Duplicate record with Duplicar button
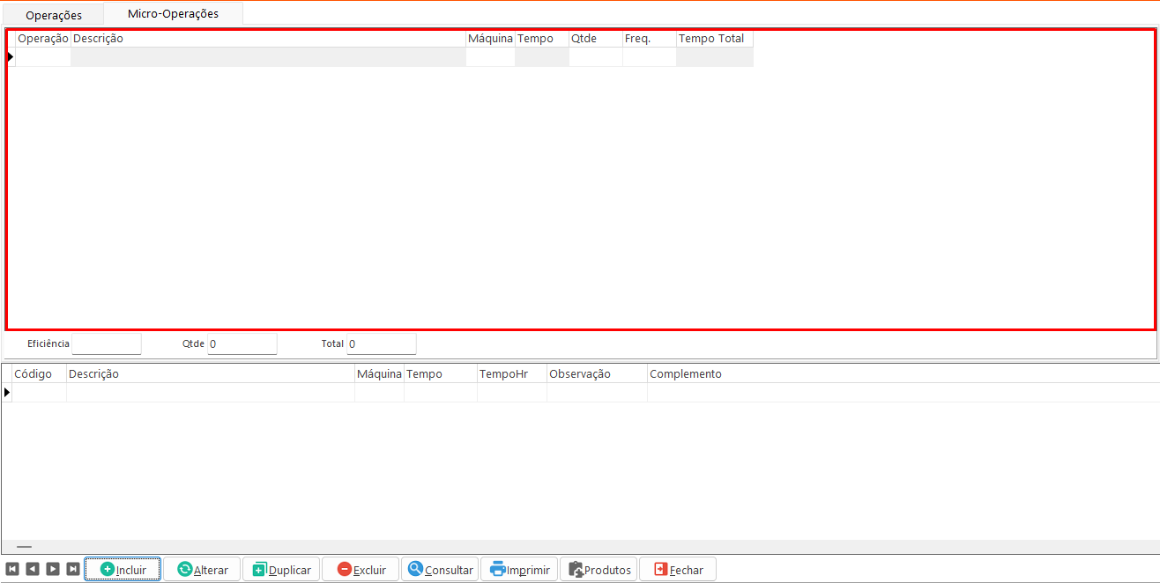The image size is (1160, 583). [x=281, y=569]
